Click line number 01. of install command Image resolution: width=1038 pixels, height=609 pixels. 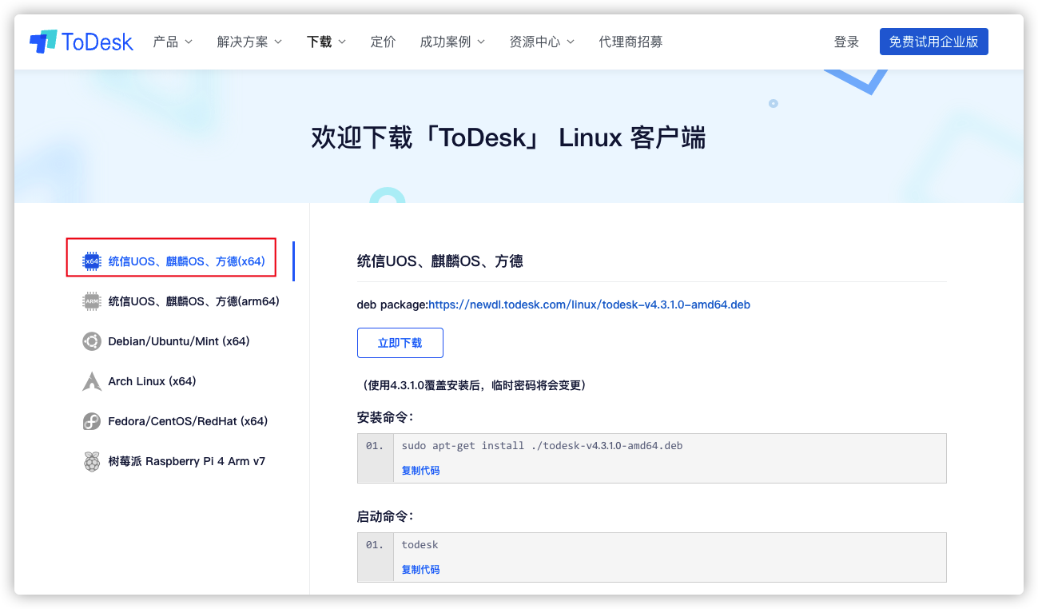(375, 446)
